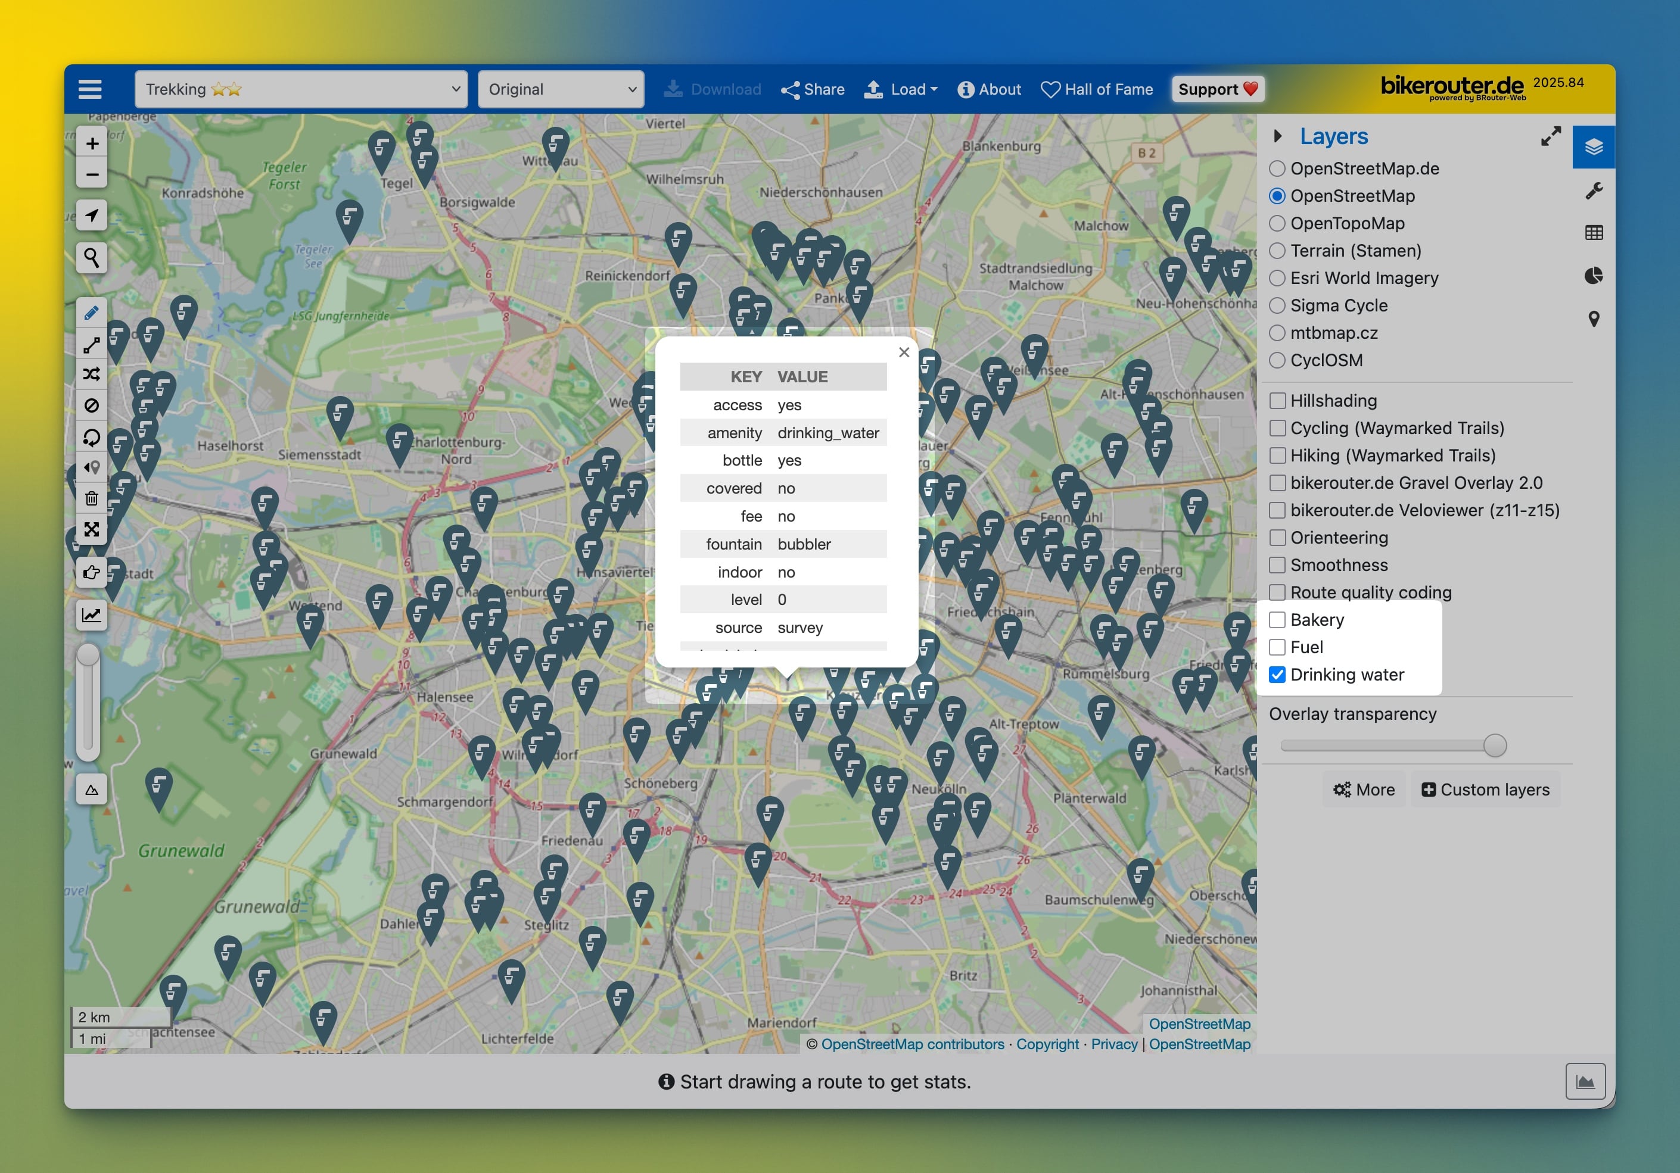Disable the Drinking water overlay
The image size is (1680, 1173).
pos(1277,675)
